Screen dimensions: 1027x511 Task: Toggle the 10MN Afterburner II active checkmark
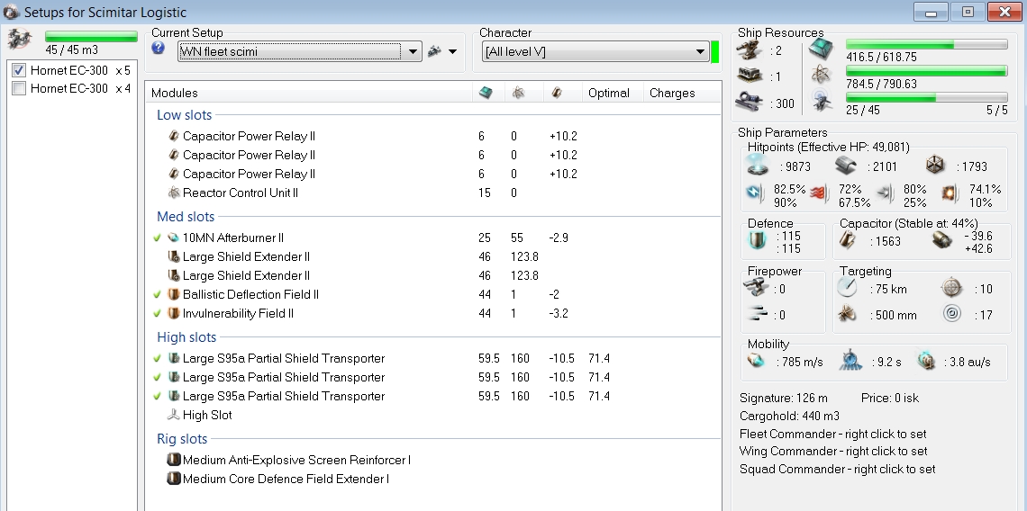pos(158,238)
